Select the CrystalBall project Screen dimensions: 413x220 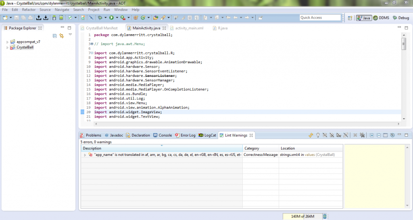(x=25, y=47)
